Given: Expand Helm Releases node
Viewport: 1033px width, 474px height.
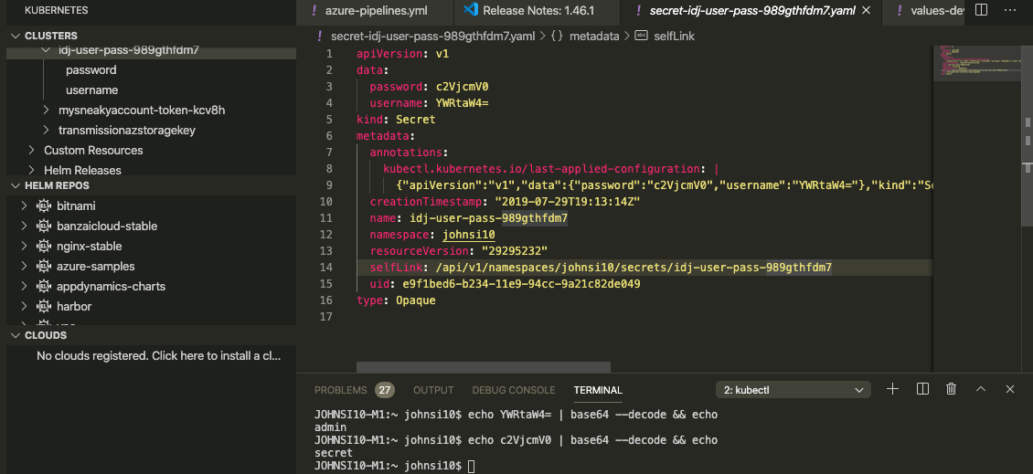Looking at the screenshot, I should click(31, 170).
